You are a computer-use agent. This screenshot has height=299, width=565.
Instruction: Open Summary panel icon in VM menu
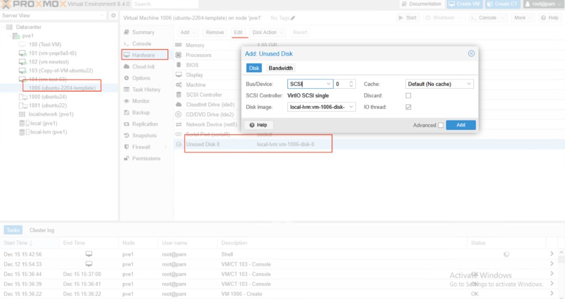(x=126, y=32)
